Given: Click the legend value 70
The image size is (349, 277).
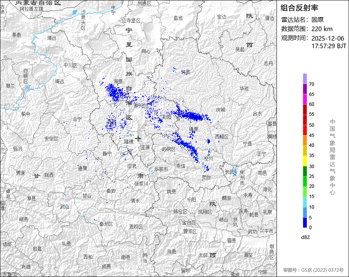Looking at the screenshot, I should click(x=311, y=84).
